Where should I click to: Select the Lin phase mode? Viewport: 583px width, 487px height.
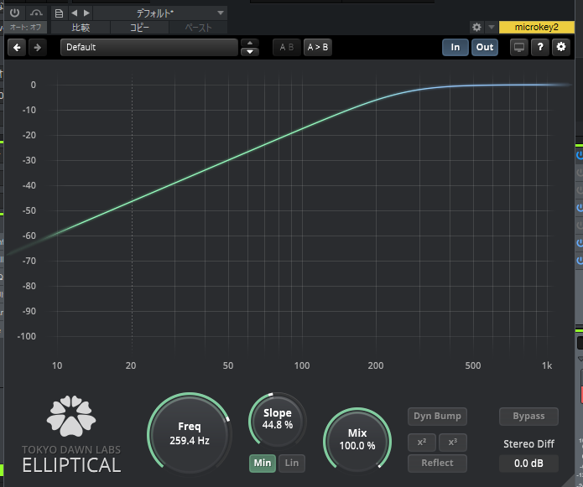coord(291,463)
